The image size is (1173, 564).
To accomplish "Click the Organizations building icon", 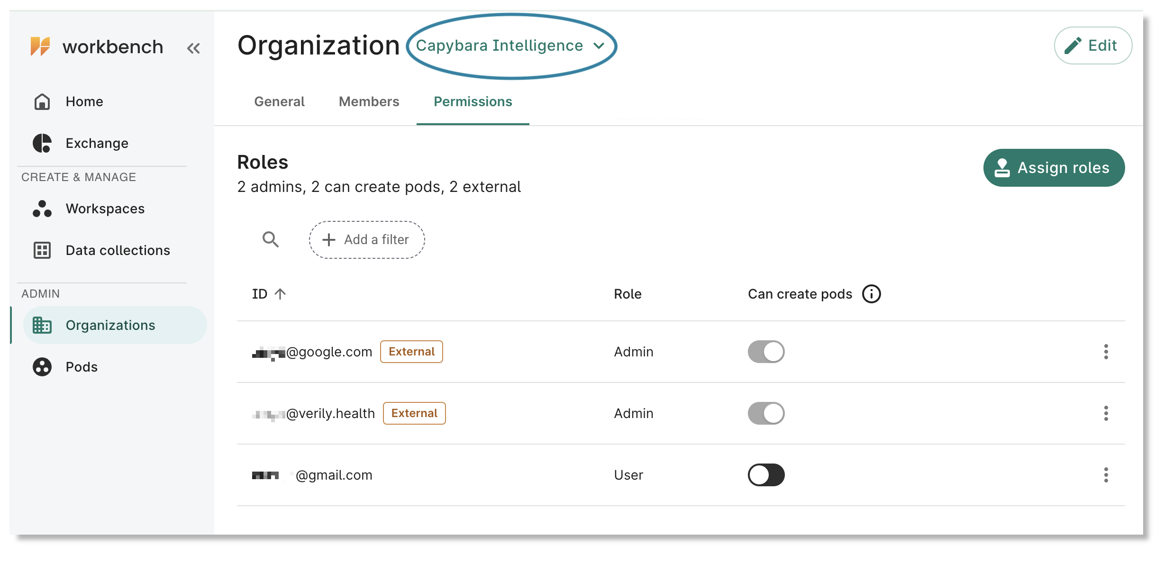I will pos(42,325).
